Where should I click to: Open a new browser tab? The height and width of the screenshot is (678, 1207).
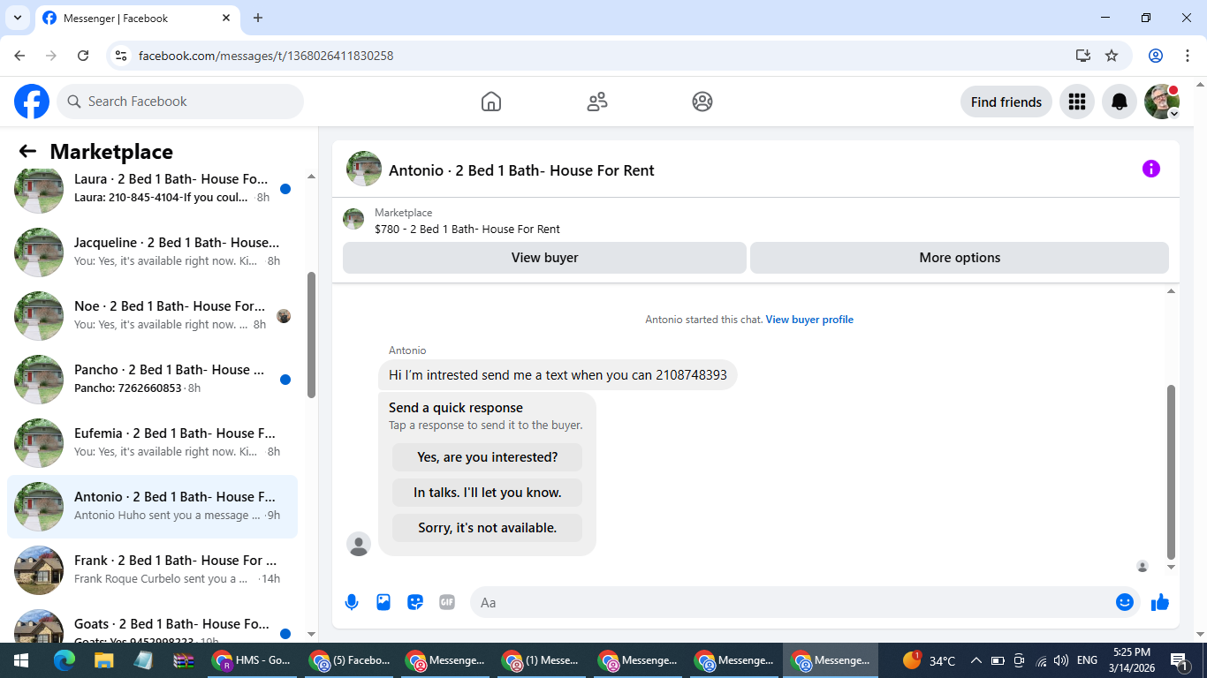tap(258, 18)
